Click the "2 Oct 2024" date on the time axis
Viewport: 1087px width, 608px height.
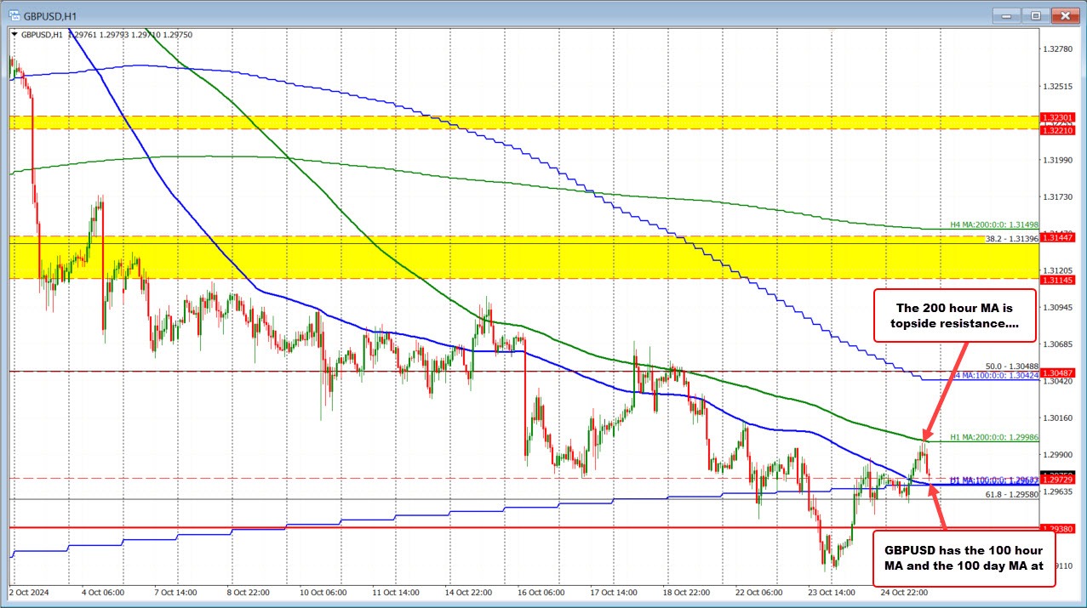click(x=27, y=593)
